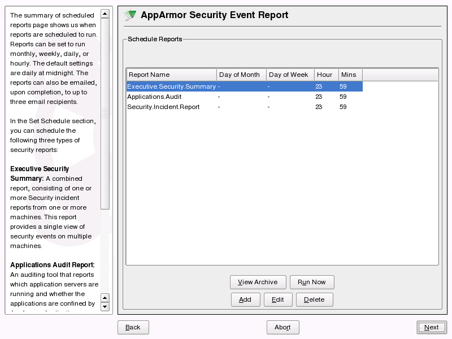Sort by Report Name column header
The height and width of the screenshot is (339, 452).
point(172,75)
